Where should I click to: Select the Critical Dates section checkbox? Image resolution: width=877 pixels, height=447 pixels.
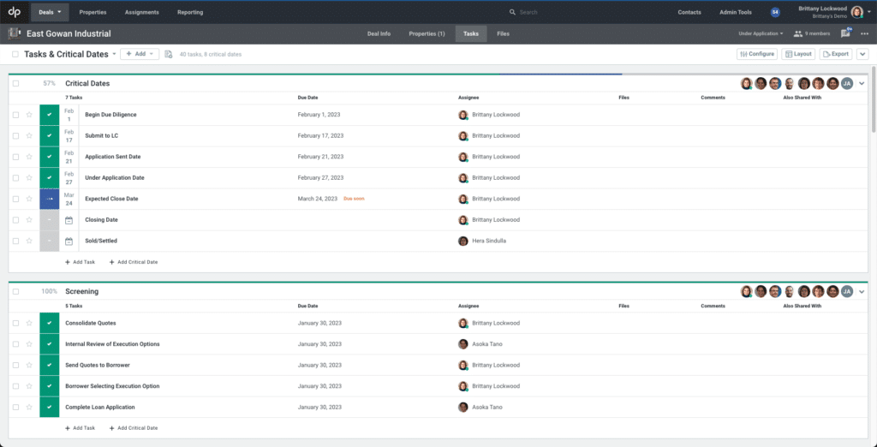(x=15, y=83)
